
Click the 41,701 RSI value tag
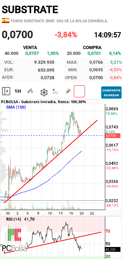click(113, 249)
